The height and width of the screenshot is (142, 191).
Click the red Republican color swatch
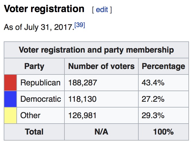[11, 83]
